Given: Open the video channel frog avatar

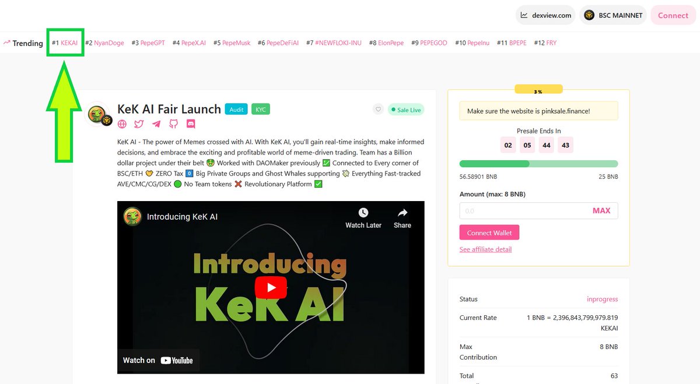Looking at the screenshot, I should pyautogui.click(x=132, y=217).
